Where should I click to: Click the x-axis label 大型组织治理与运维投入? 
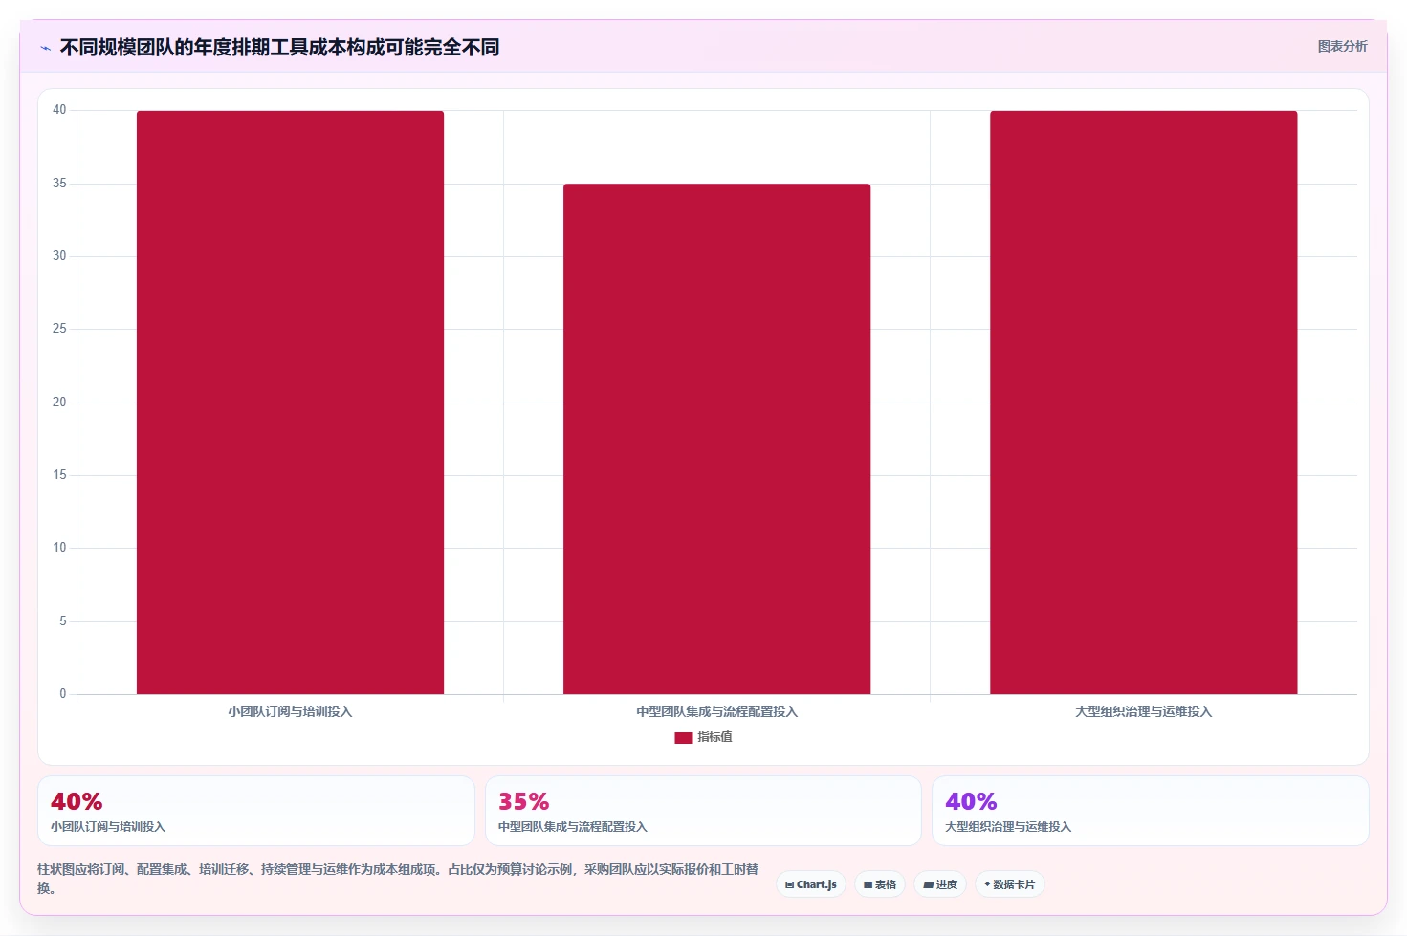pos(1143,711)
